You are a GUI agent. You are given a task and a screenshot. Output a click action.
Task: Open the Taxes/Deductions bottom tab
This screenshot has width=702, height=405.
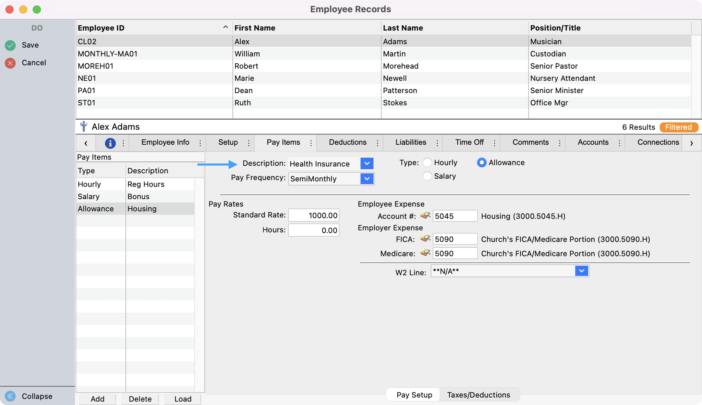479,395
